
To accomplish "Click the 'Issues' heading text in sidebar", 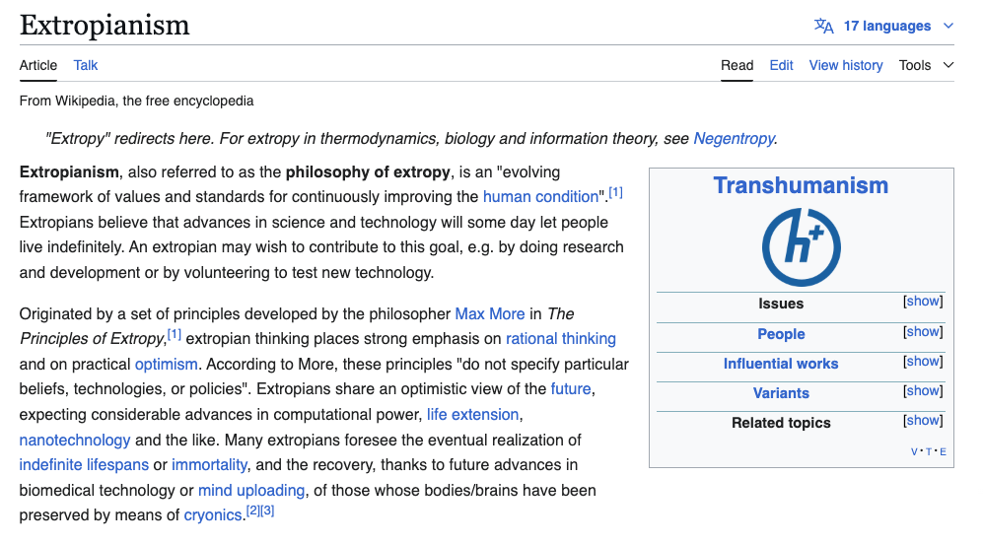I will click(781, 304).
